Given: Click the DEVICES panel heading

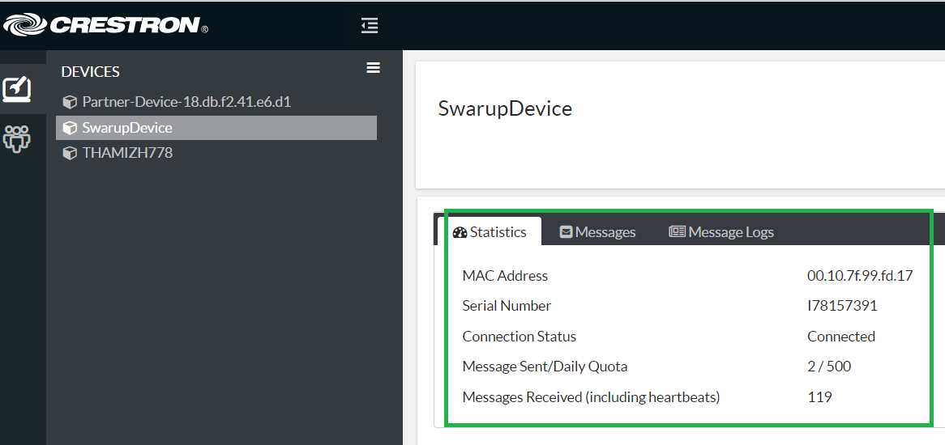Looking at the screenshot, I should (91, 71).
